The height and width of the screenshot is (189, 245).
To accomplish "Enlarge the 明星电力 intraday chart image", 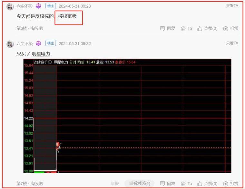I will pos(127,116).
